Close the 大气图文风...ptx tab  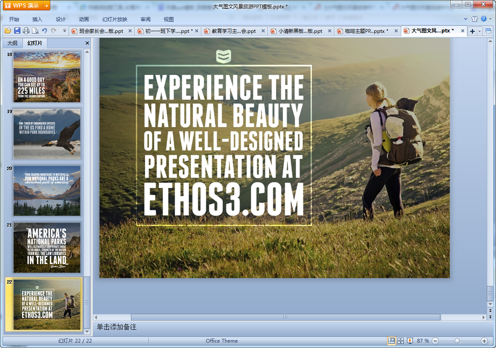pyautogui.click(x=462, y=31)
